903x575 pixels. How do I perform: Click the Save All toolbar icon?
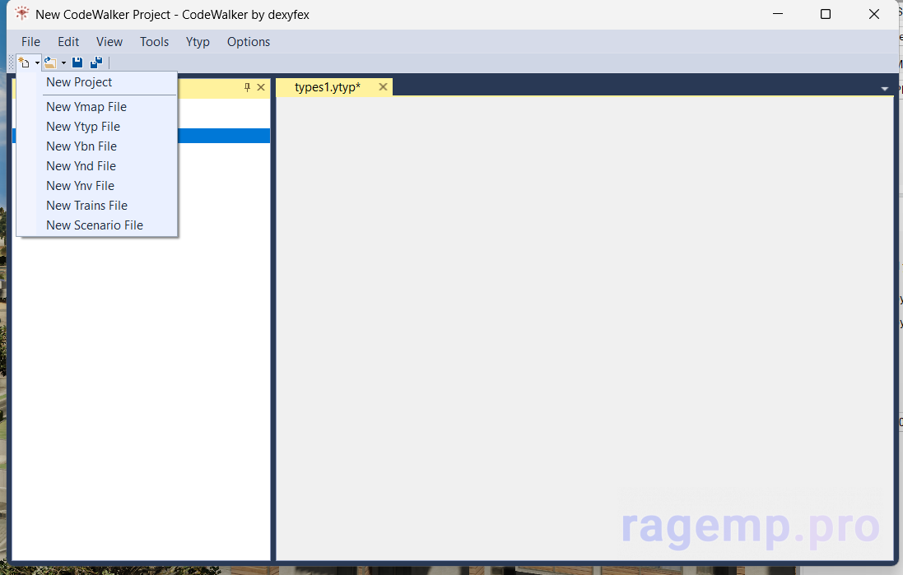tap(96, 63)
